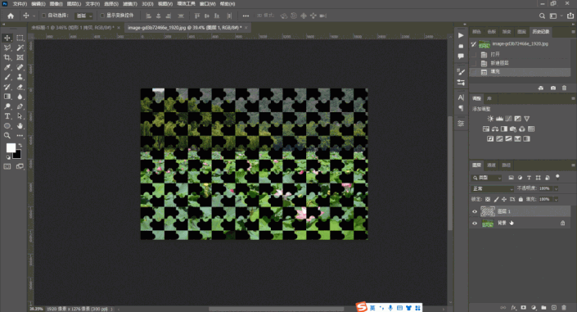Select the Crop tool
This screenshot has width=577, height=312.
(x=7, y=57)
